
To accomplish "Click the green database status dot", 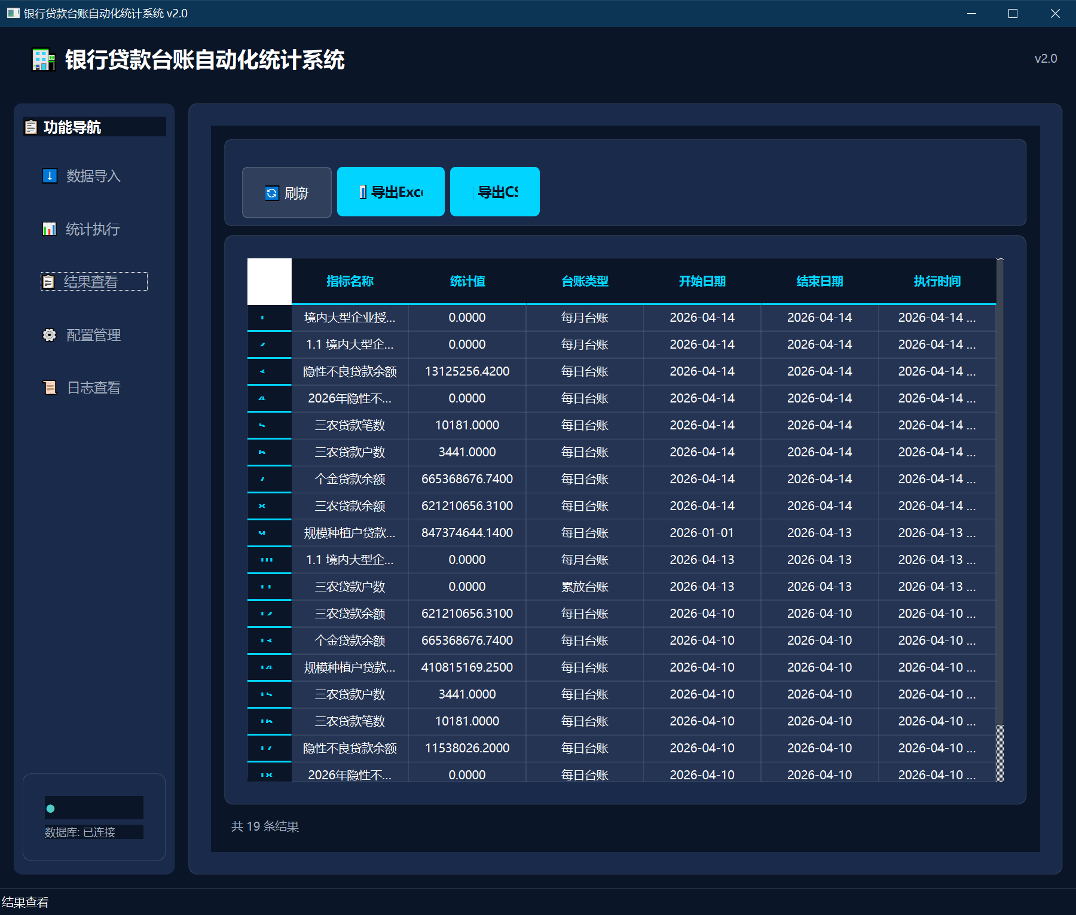I will coord(51,809).
